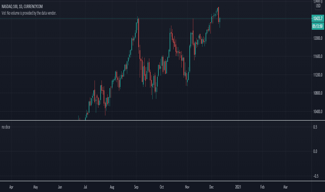Viewport: 325px width, 192px height.
Task: Click the current price label 12422.7
Action: [318, 19]
